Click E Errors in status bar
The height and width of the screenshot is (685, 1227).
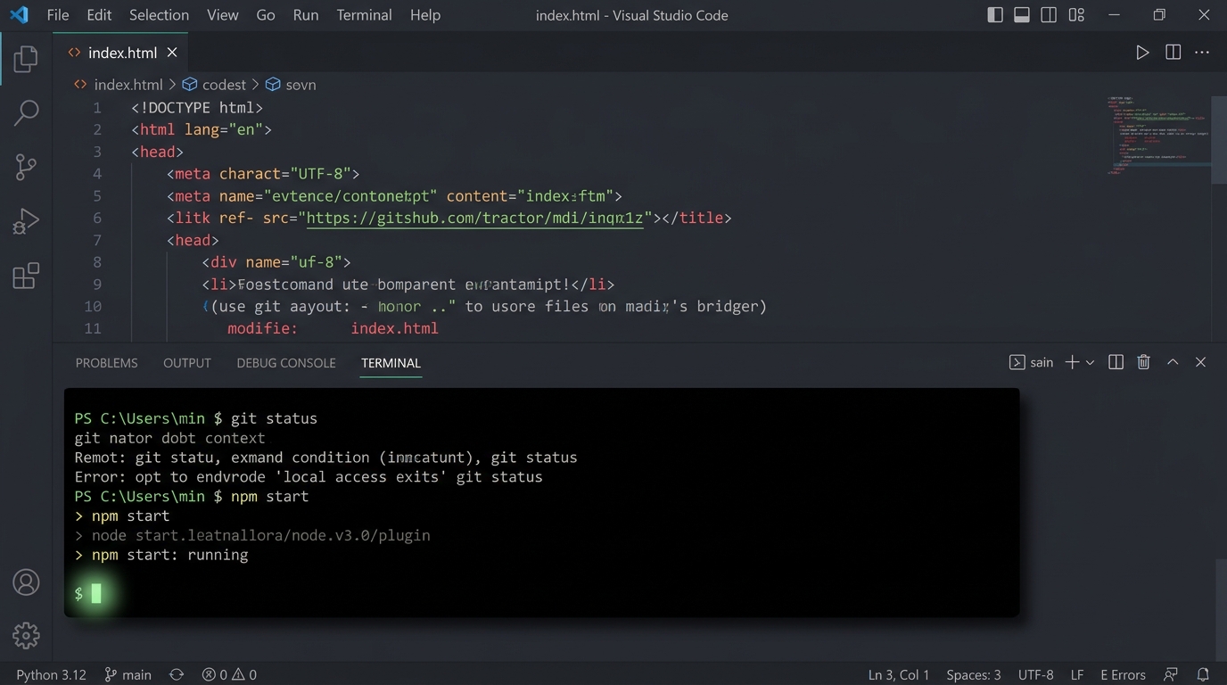(x=1123, y=674)
